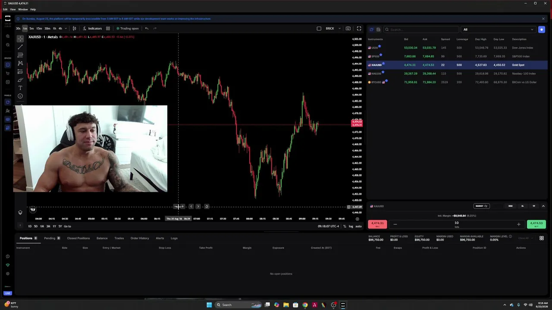
Task: Switch to the Closed Positions tab
Action: [x=78, y=238]
